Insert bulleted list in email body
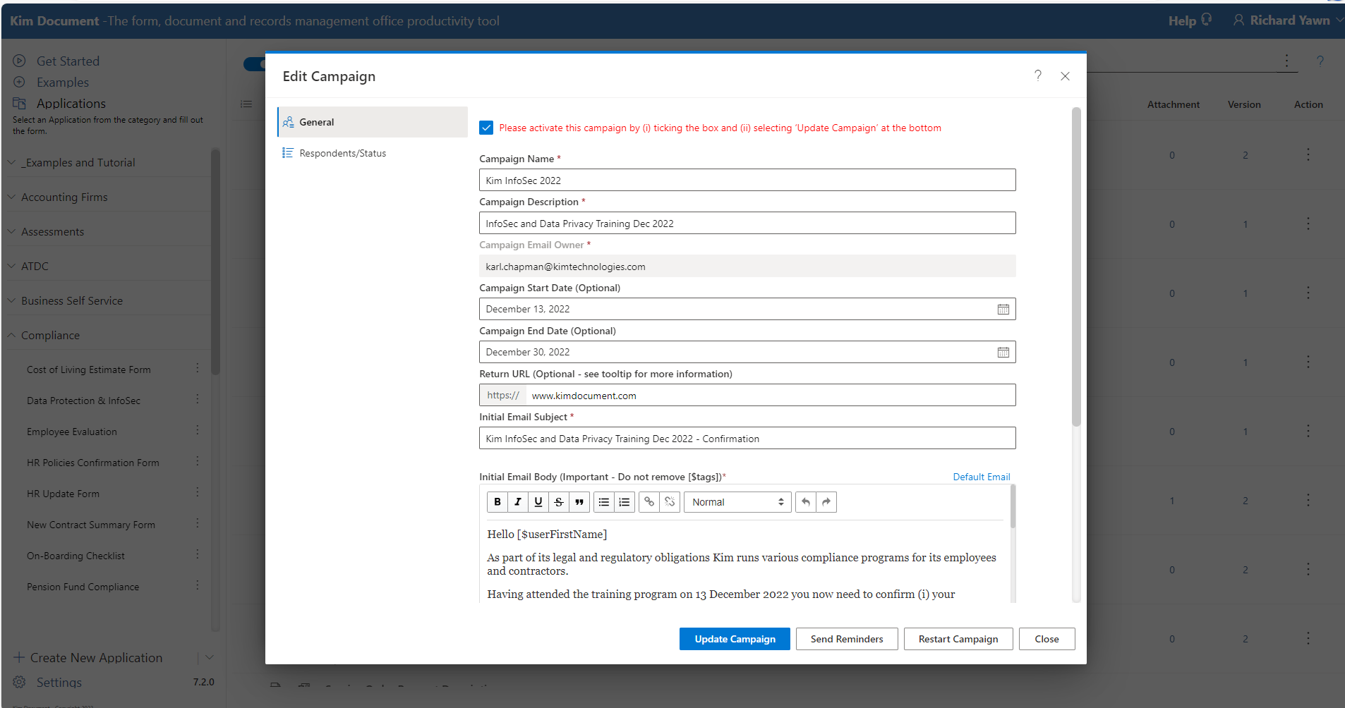The image size is (1345, 708). tap(604, 502)
